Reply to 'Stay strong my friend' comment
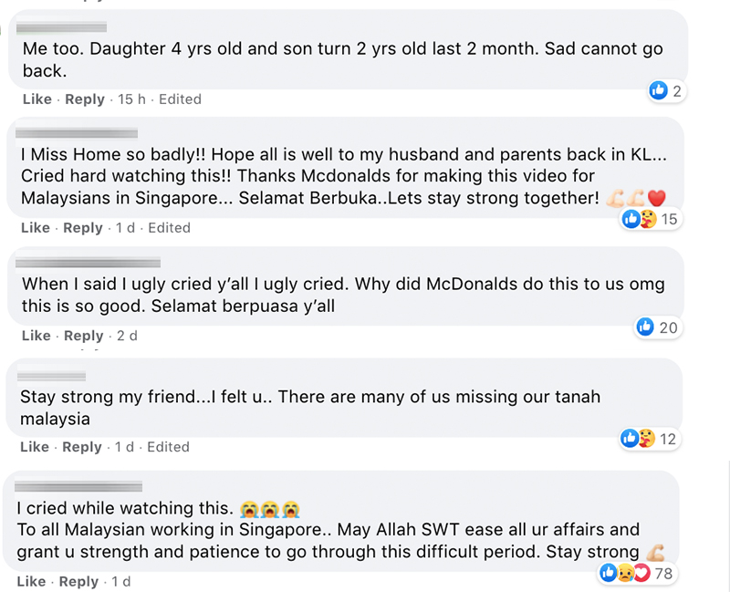The width and height of the screenshot is (730, 592). point(82,447)
